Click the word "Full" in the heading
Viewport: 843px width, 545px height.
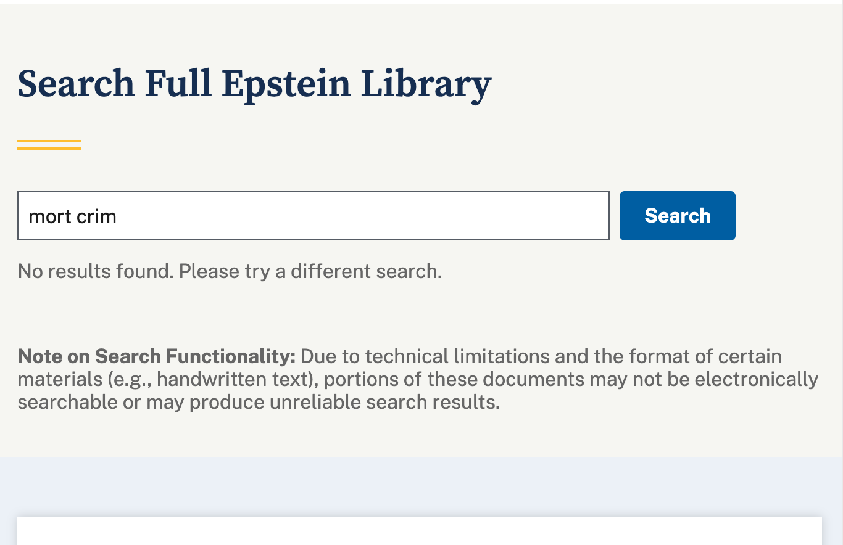[178, 84]
